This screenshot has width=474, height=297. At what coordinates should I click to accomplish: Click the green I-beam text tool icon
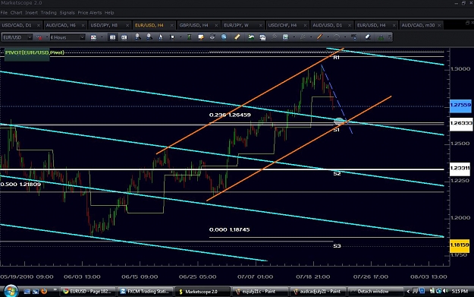tap(190, 37)
